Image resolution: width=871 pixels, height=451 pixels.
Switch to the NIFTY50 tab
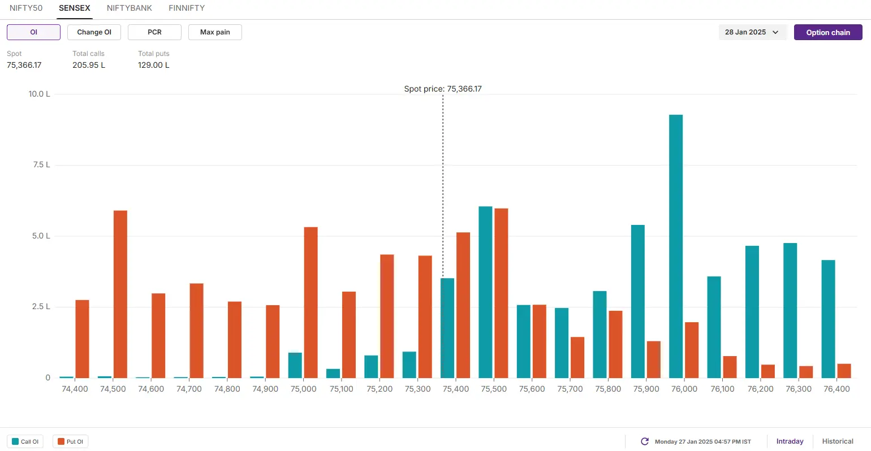pos(26,8)
